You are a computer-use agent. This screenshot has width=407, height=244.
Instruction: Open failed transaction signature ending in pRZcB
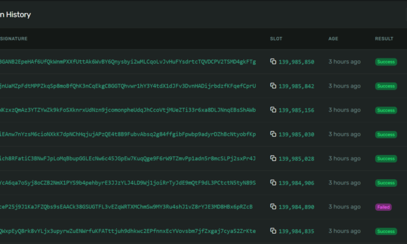(x=127, y=207)
